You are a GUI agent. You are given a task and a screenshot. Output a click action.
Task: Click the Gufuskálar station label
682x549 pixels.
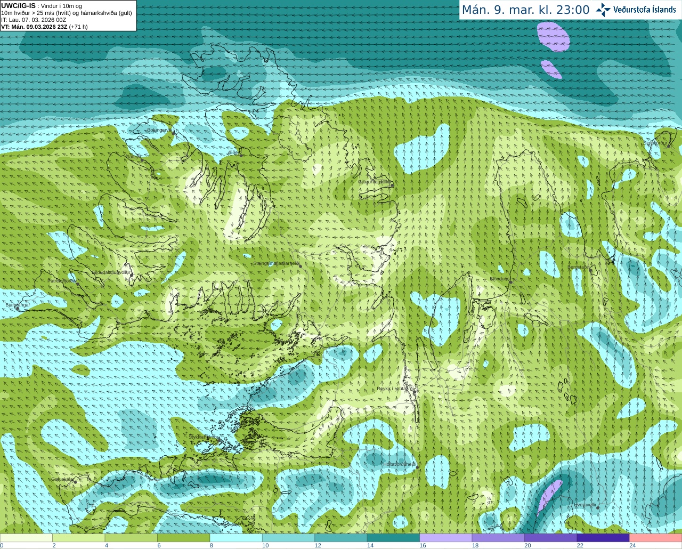pyautogui.click(x=62, y=479)
